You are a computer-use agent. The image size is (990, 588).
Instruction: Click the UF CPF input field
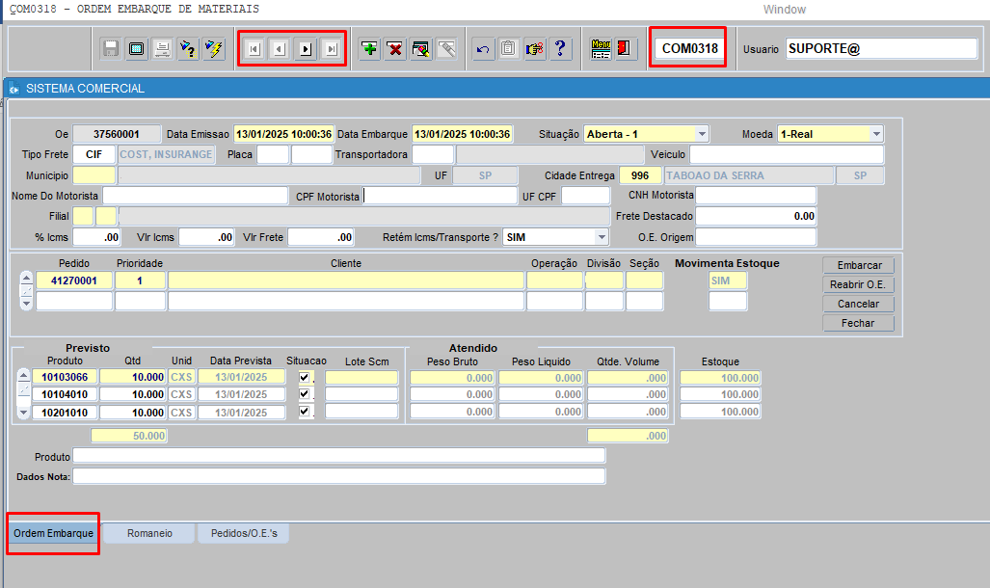pyautogui.click(x=586, y=196)
